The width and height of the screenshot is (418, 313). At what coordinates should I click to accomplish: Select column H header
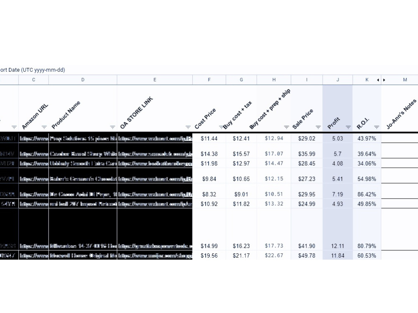pos(274,80)
